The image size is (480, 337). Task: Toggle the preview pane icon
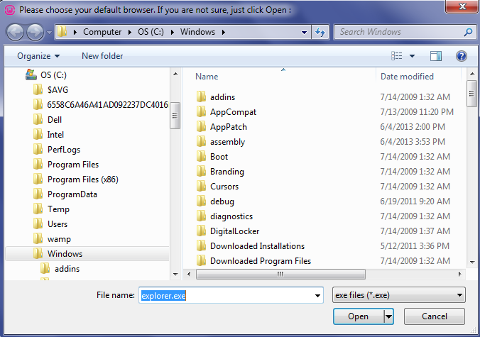click(x=435, y=56)
